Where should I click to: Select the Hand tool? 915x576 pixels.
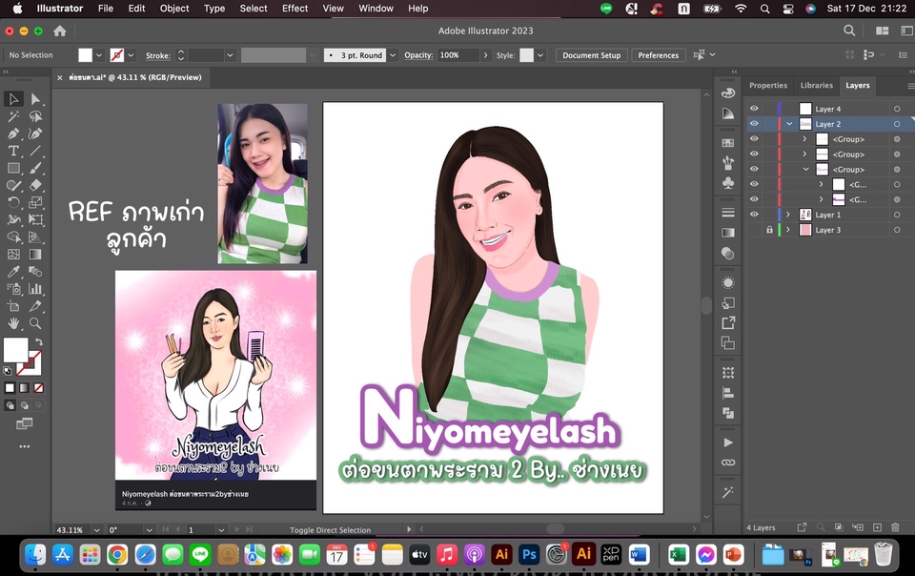[13, 323]
